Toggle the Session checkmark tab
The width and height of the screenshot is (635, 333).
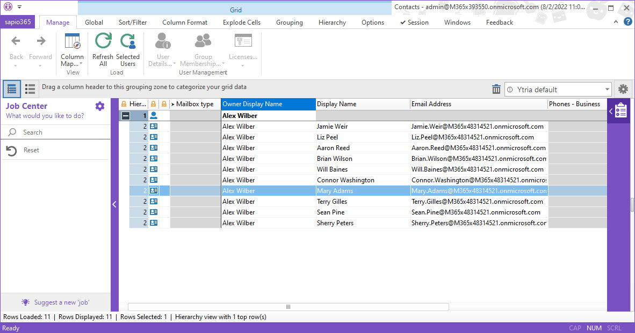(414, 23)
